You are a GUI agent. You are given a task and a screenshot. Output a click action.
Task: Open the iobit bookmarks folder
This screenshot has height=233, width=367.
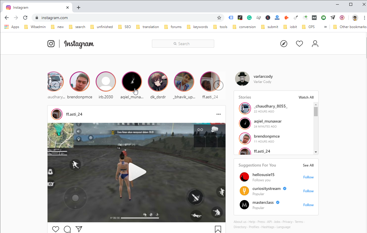pyautogui.click(x=290, y=27)
